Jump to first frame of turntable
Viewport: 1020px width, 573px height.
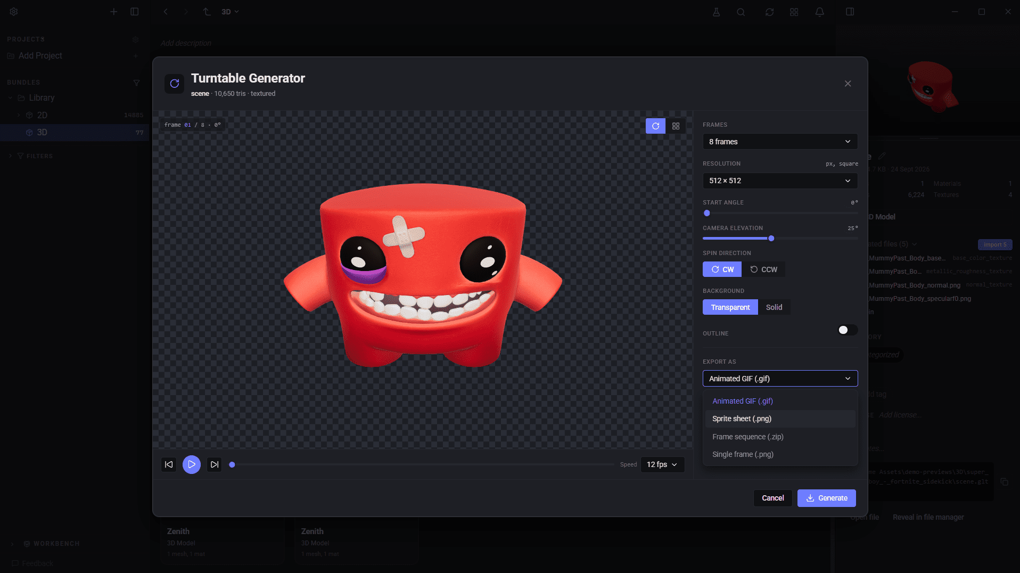coord(169,464)
